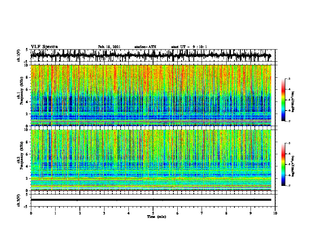Click the "4" tick on ch.1 frequency axis
The height and width of the screenshot is (239, 310).
27,102
